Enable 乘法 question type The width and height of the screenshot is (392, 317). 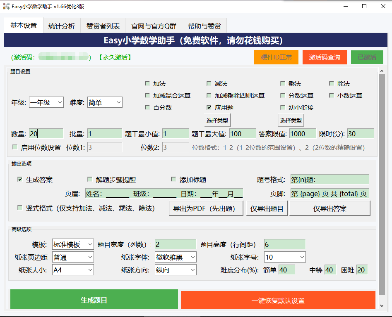[x=282, y=83]
